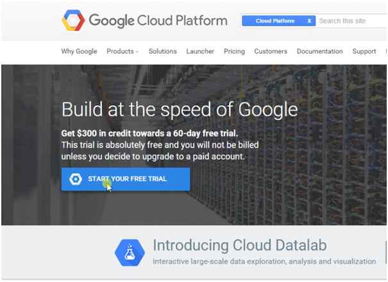
Task: Open the Launcher page
Action: coord(200,51)
